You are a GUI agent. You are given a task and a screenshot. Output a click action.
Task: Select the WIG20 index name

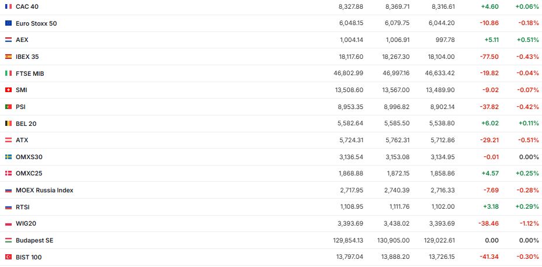point(26,223)
